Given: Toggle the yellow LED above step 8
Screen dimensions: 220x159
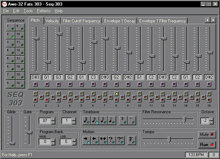Looking at the screenshot, I should [x=116, y=94].
